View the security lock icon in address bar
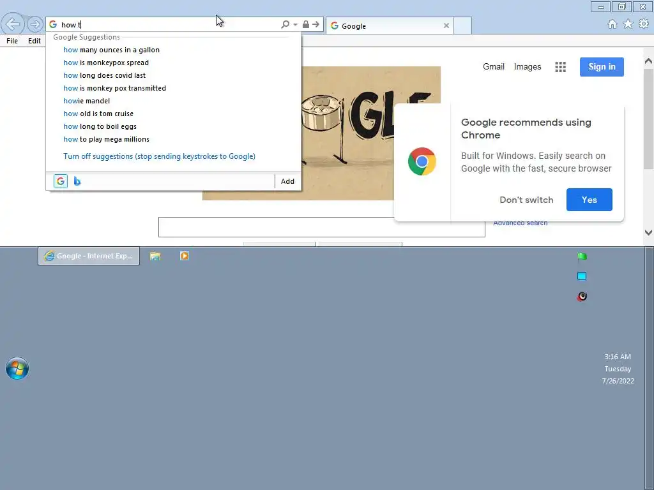The image size is (654, 490). point(306,25)
